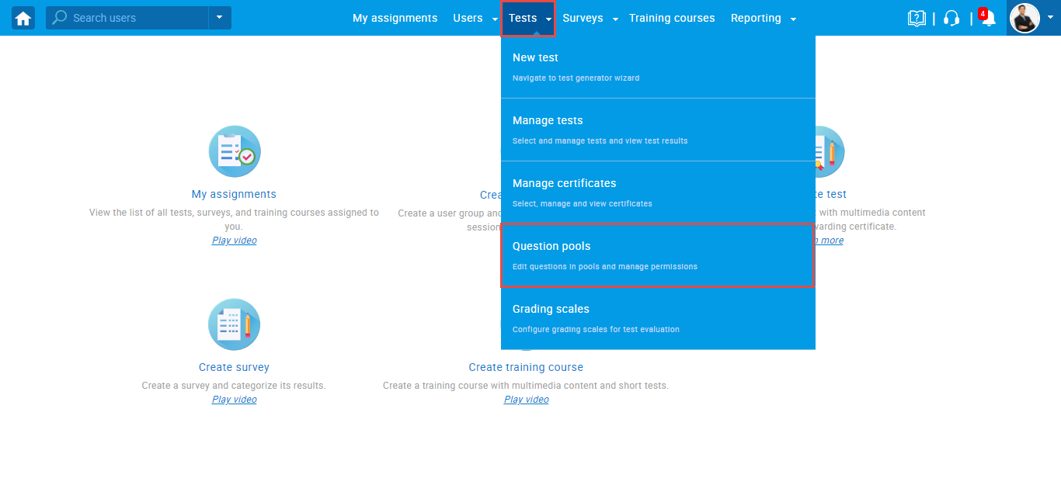1061x485 pixels.
Task: Click the Create survey icon
Action: coord(235,324)
